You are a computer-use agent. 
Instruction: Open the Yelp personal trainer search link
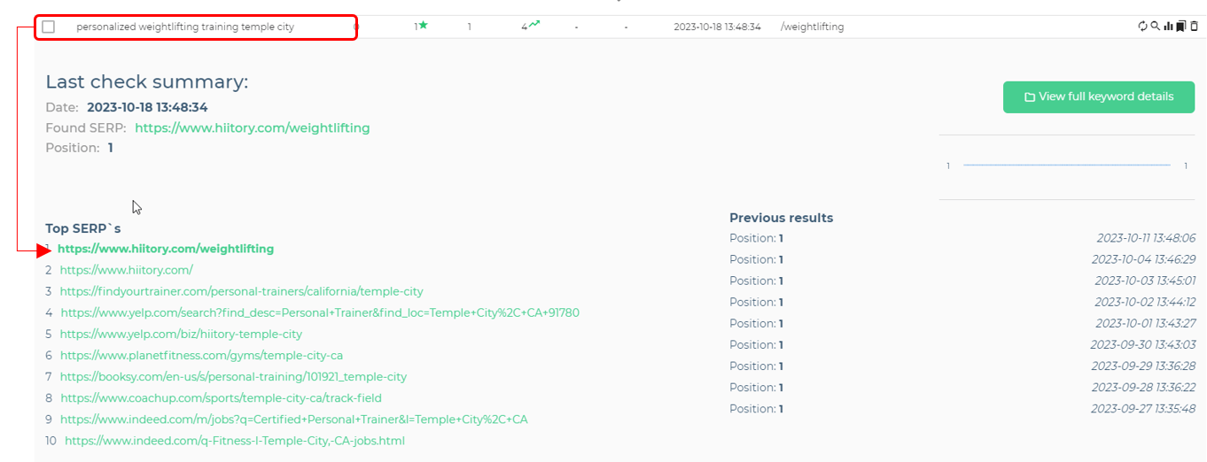click(x=319, y=313)
